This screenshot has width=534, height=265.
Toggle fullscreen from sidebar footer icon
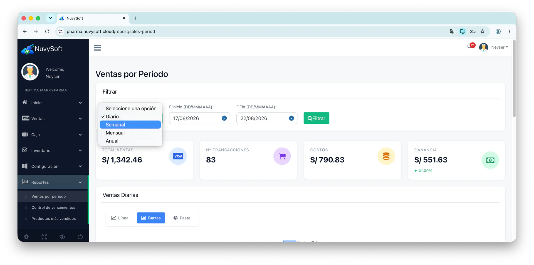[x=44, y=237]
